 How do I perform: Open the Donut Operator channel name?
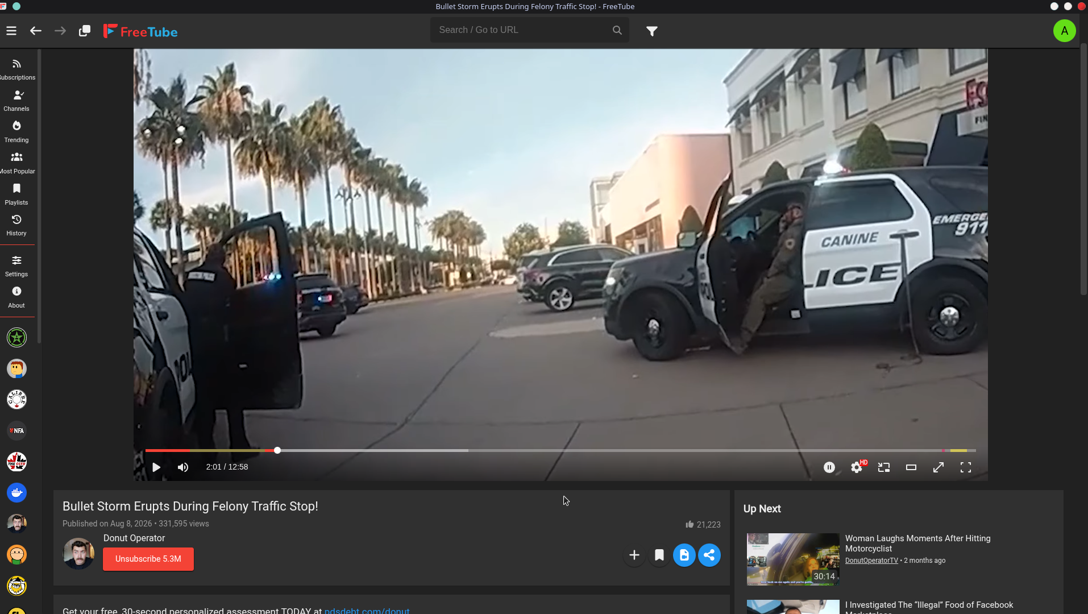click(134, 538)
